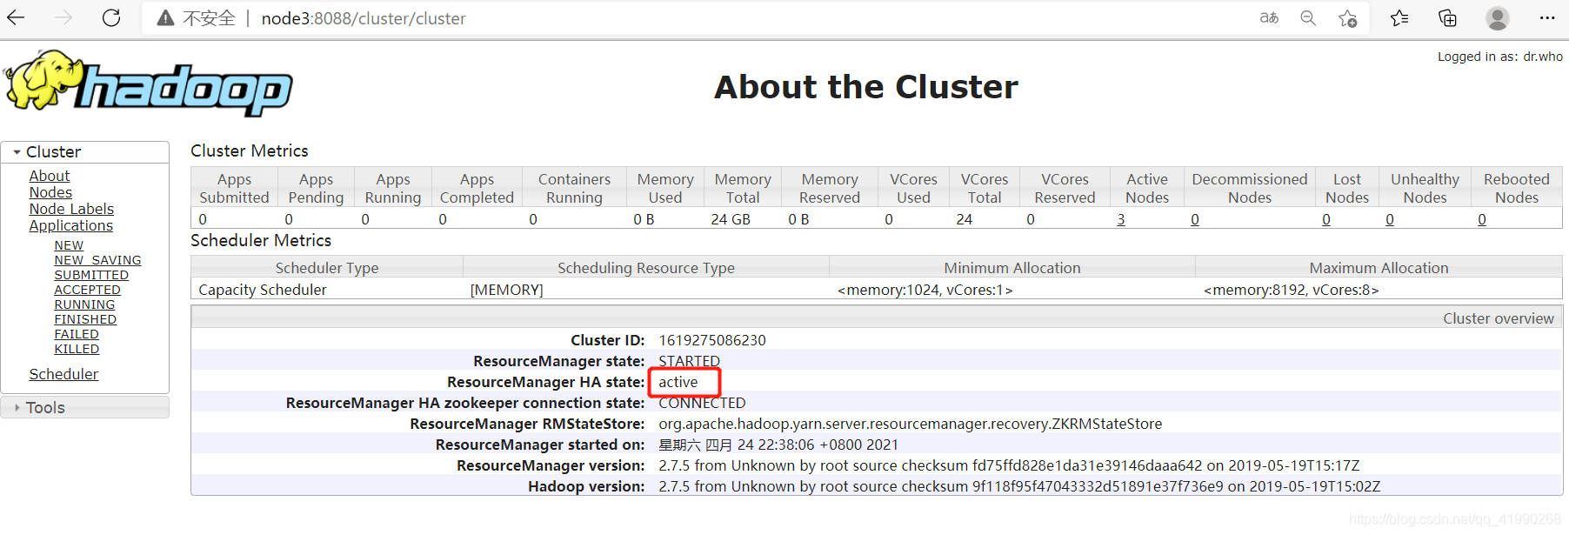Screen dimensions: 1569x535
Task: Show FAILED applications
Action: pyautogui.click(x=77, y=334)
